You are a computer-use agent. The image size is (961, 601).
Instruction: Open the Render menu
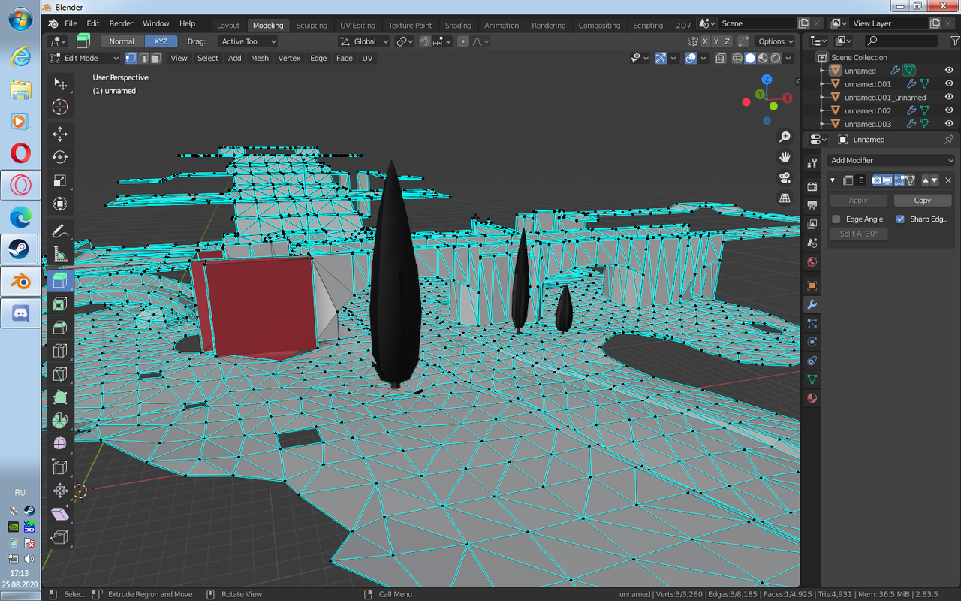[x=121, y=24]
